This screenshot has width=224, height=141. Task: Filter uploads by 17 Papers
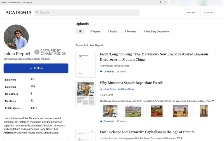[x=95, y=31]
